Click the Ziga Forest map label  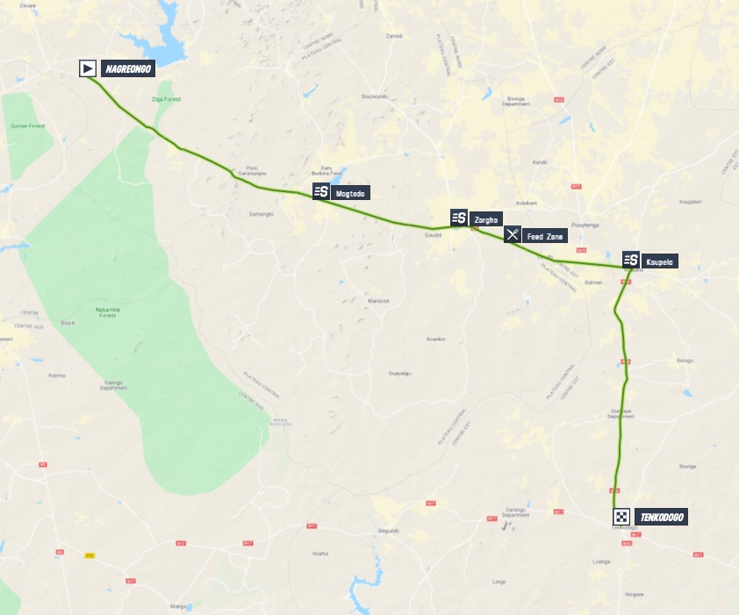tap(166, 99)
